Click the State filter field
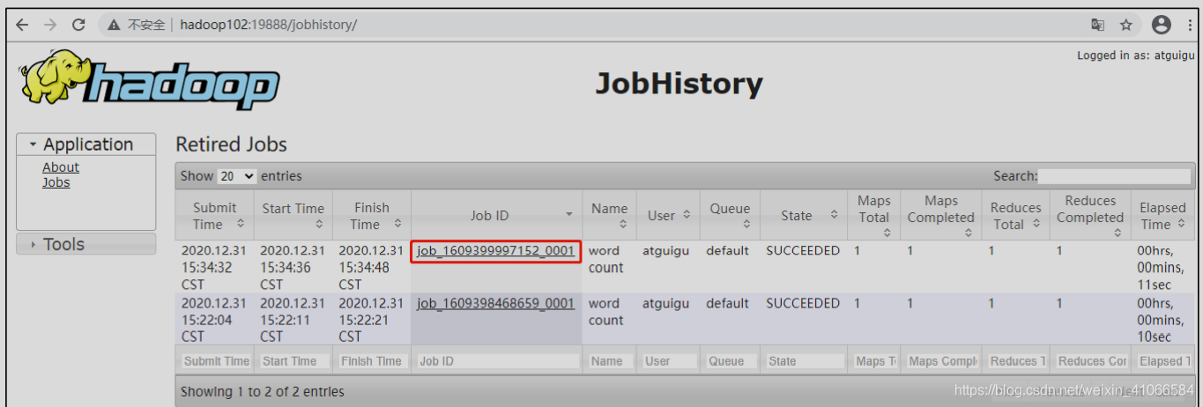 pos(804,361)
